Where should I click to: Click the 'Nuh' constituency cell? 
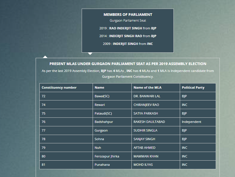click(112, 148)
